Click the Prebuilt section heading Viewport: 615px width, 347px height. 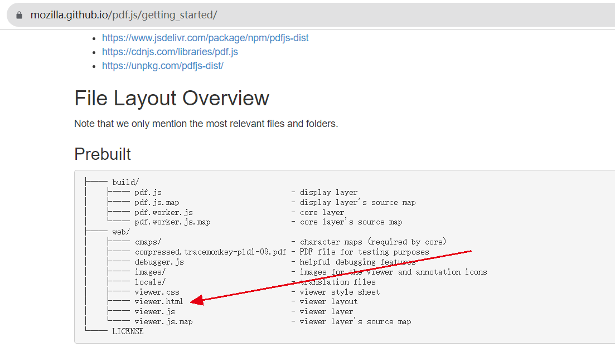103,154
